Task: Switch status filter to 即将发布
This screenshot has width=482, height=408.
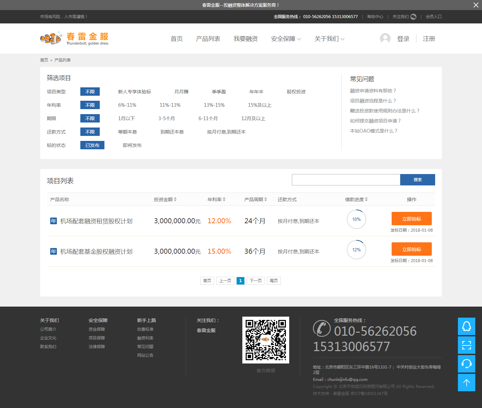Action: click(x=132, y=145)
